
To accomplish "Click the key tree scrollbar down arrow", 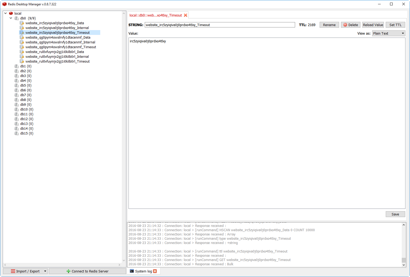I will [124, 260].
